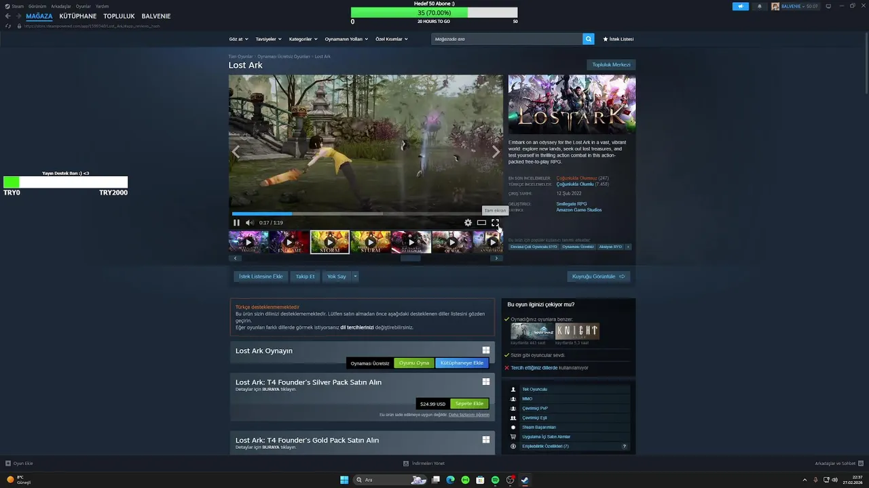The height and width of the screenshot is (488, 869).
Task: Open Daha fazlasını öğrenin link
Action: coord(469,415)
